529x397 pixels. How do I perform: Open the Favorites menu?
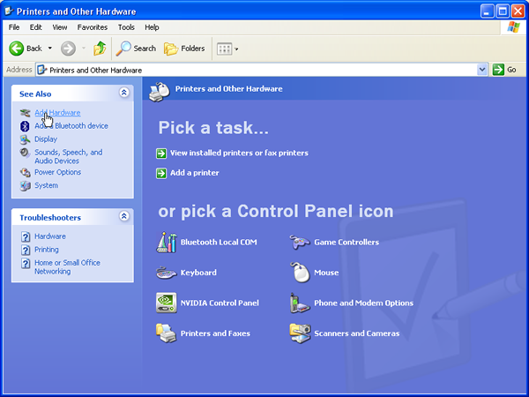pos(92,27)
